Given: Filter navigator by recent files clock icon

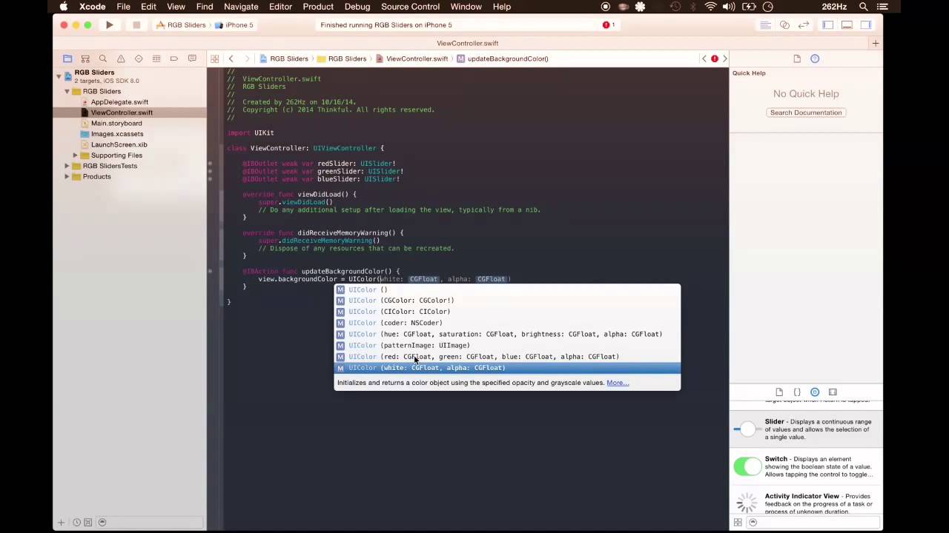Looking at the screenshot, I should 76,523.
